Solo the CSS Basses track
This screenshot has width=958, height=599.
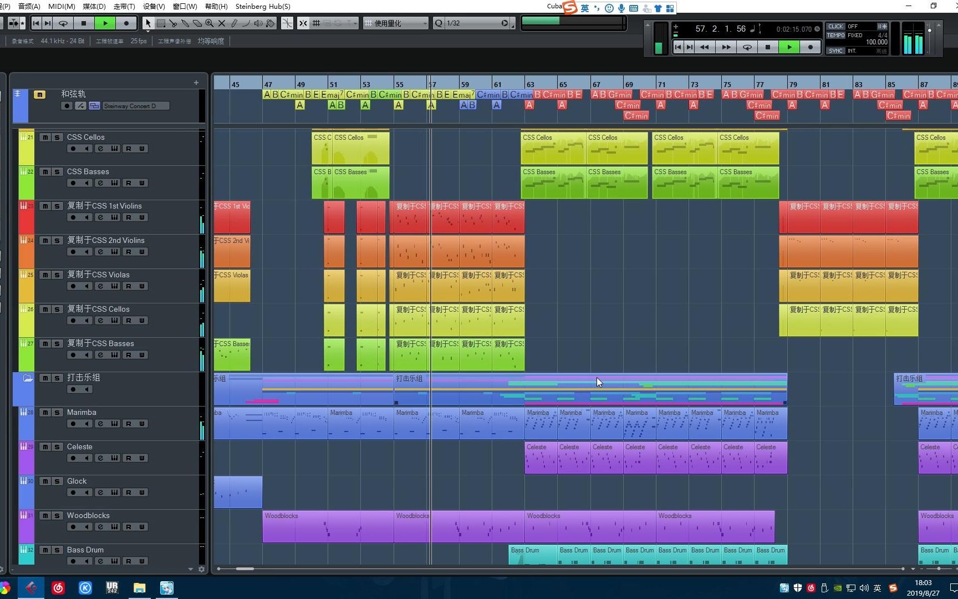57,172
